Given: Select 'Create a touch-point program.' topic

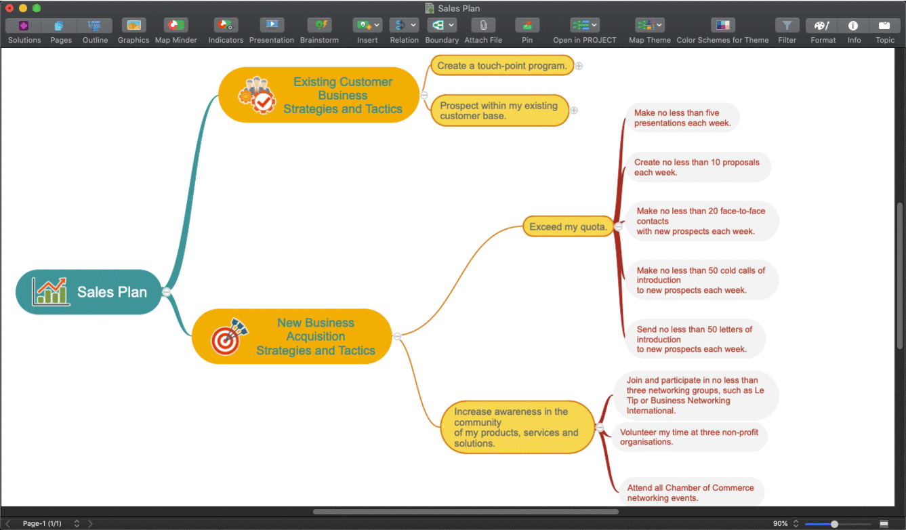Looking at the screenshot, I should (502, 66).
